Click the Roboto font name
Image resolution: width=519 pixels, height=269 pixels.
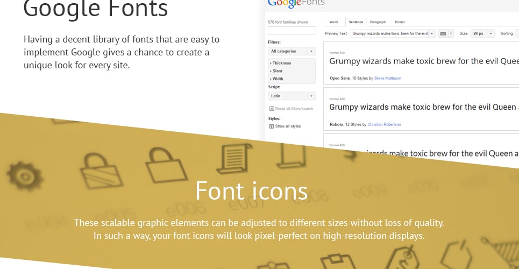coord(336,125)
